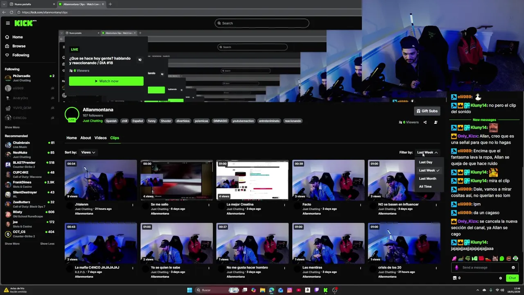Open the La mejor Creatina clip thumbnail

coord(252,180)
